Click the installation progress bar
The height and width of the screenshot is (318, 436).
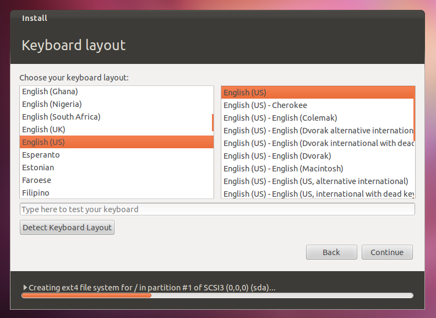(217, 295)
